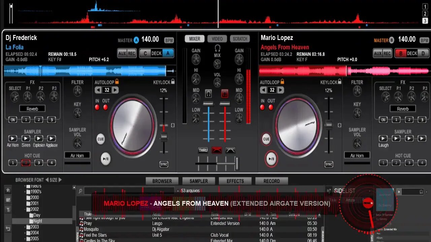Toggle left deck Autoloop lock icon
This screenshot has width=431, height=242.
[117, 82]
